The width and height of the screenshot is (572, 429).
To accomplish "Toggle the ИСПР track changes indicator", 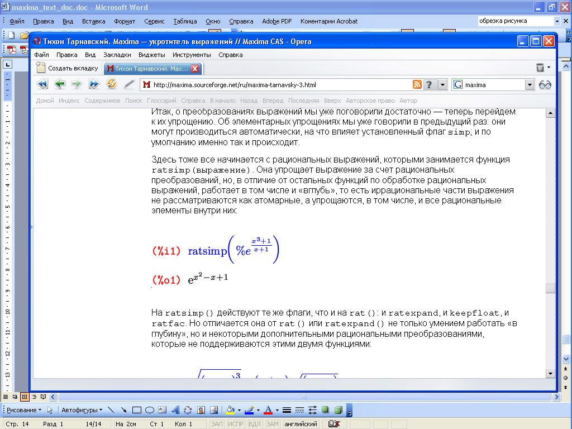I will pos(236,424).
